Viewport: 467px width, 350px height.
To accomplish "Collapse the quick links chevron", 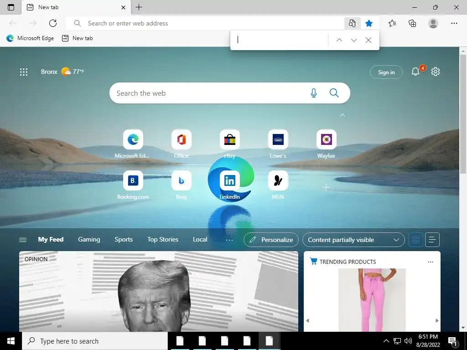I will point(342,115).
